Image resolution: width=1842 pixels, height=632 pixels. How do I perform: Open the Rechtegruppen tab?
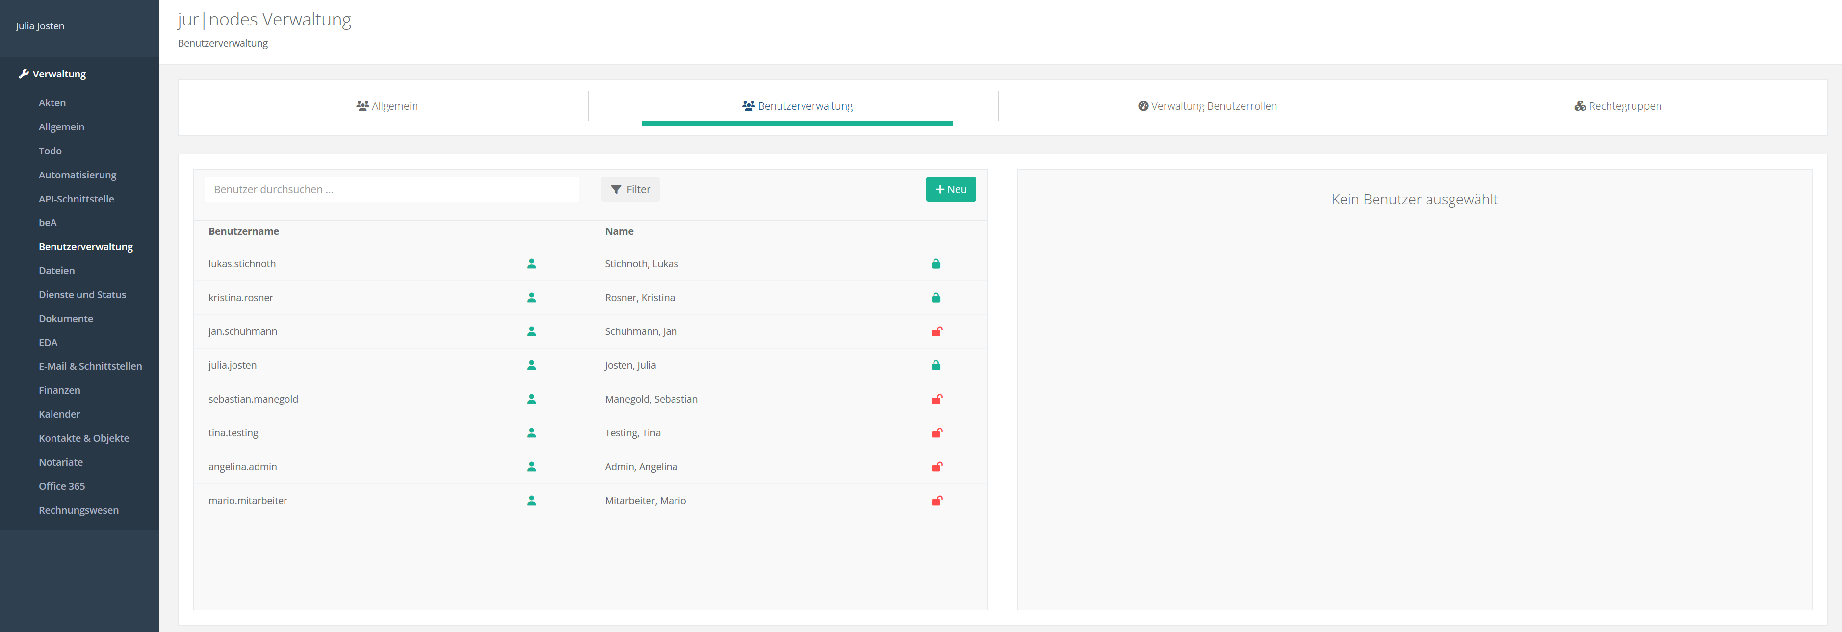coord(1617,106)
